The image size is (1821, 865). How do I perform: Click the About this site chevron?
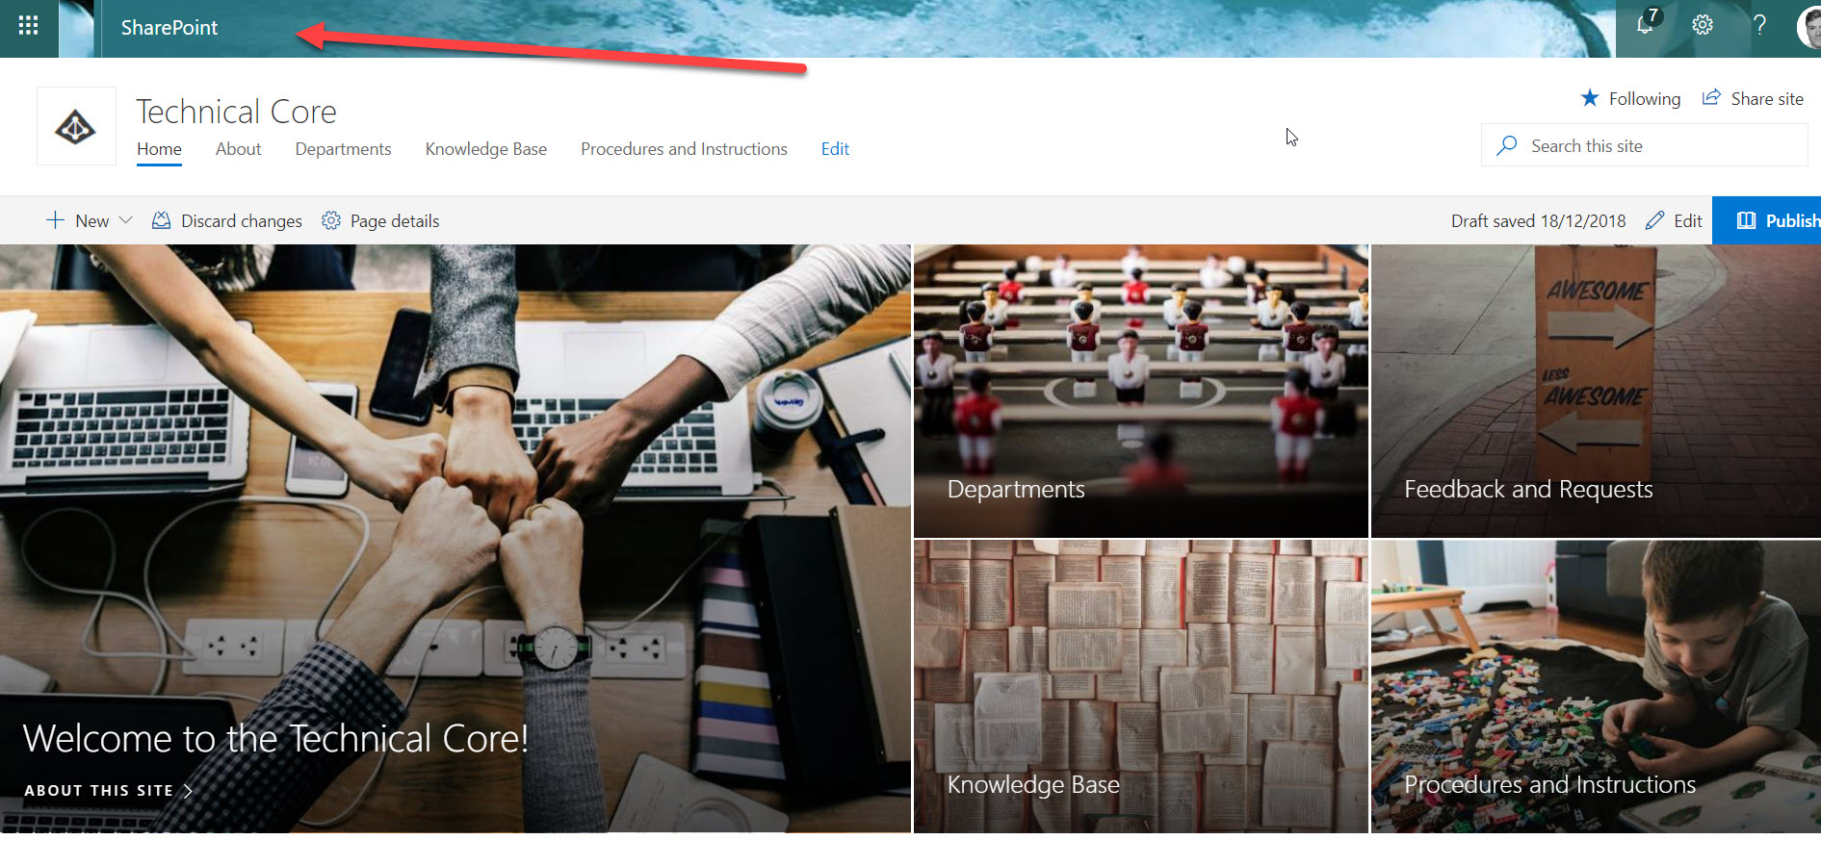coord(188,791)
